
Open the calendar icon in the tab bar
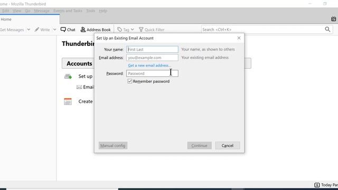point(333,19)
